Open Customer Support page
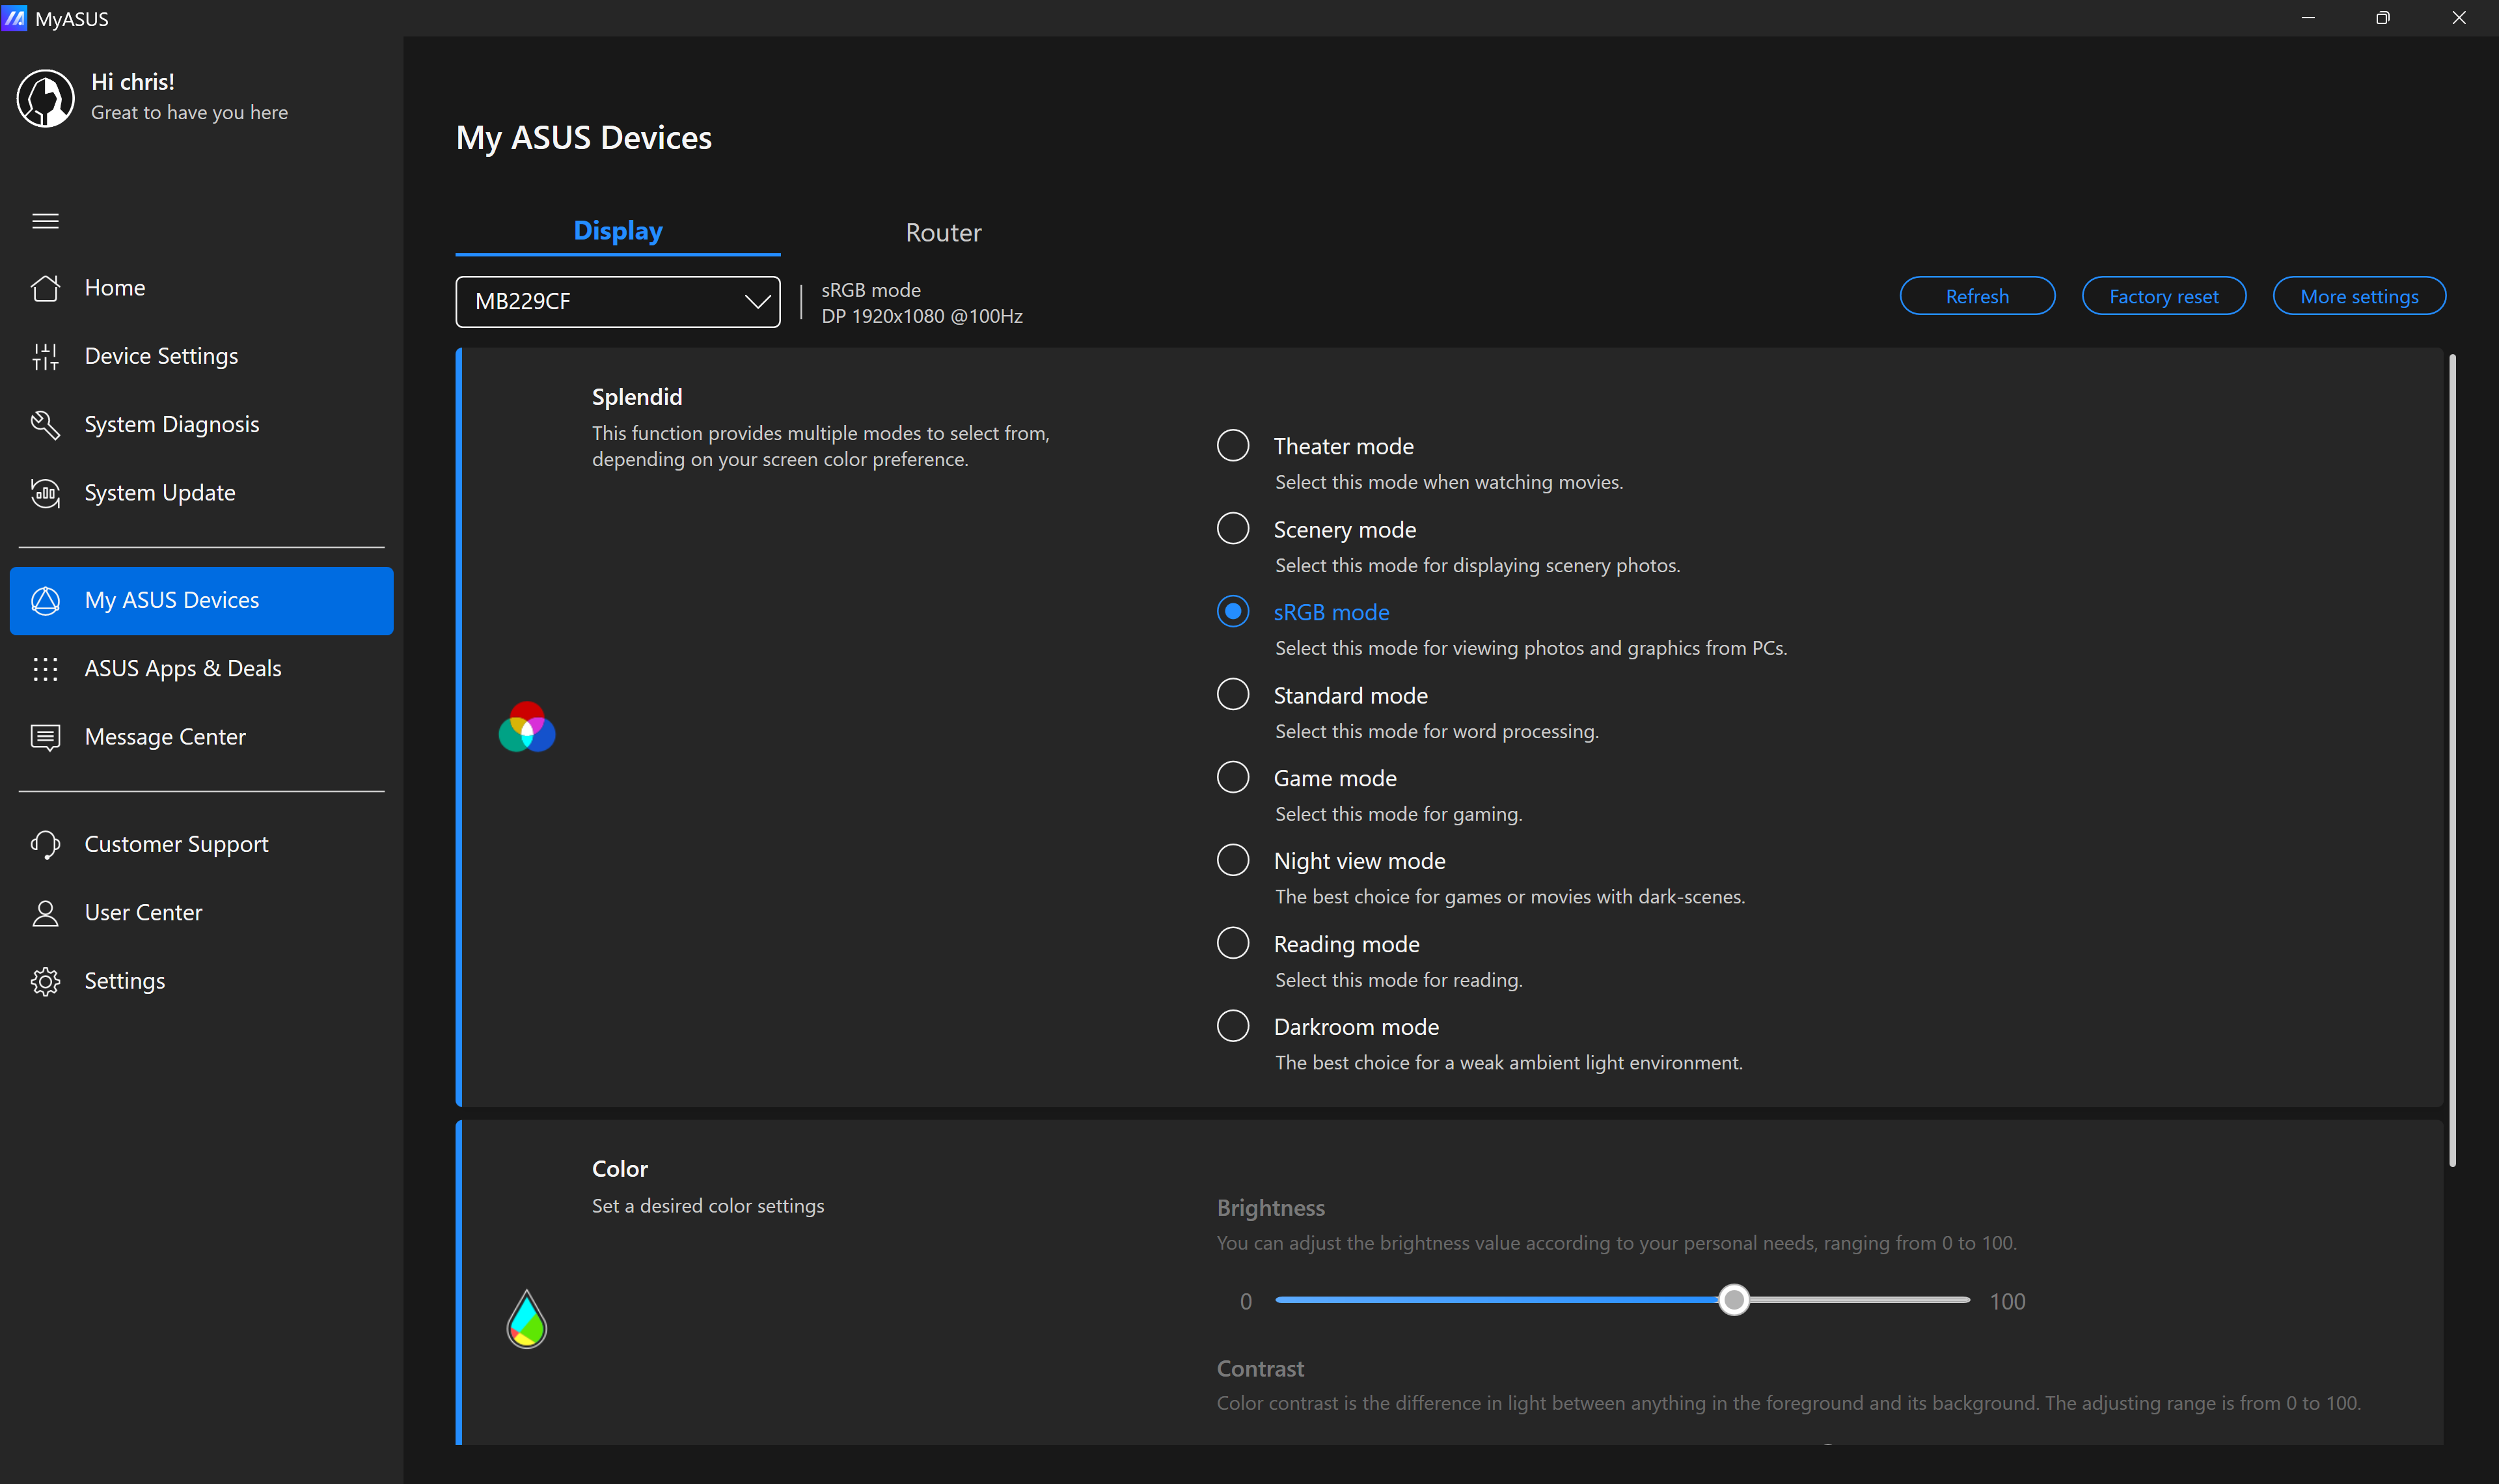 point(201,844)
